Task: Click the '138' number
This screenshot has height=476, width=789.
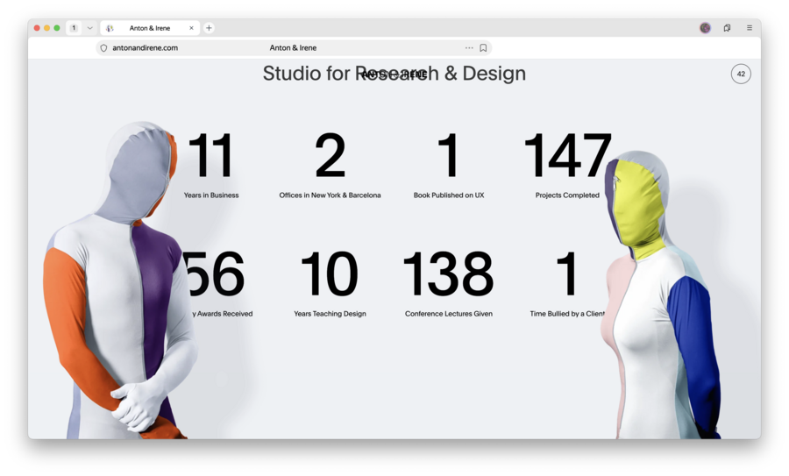Action: click(448, 274)
